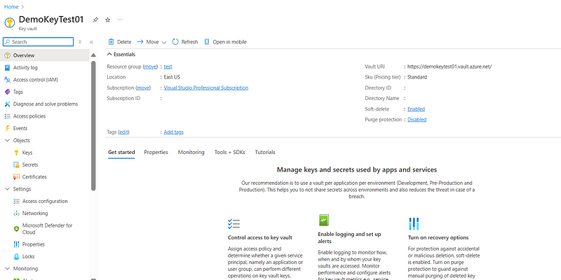Click the Soft-delete Enabled link

(x=416, y=109)
